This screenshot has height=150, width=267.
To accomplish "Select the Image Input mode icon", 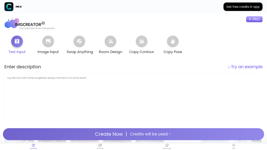I will [48, 41].
